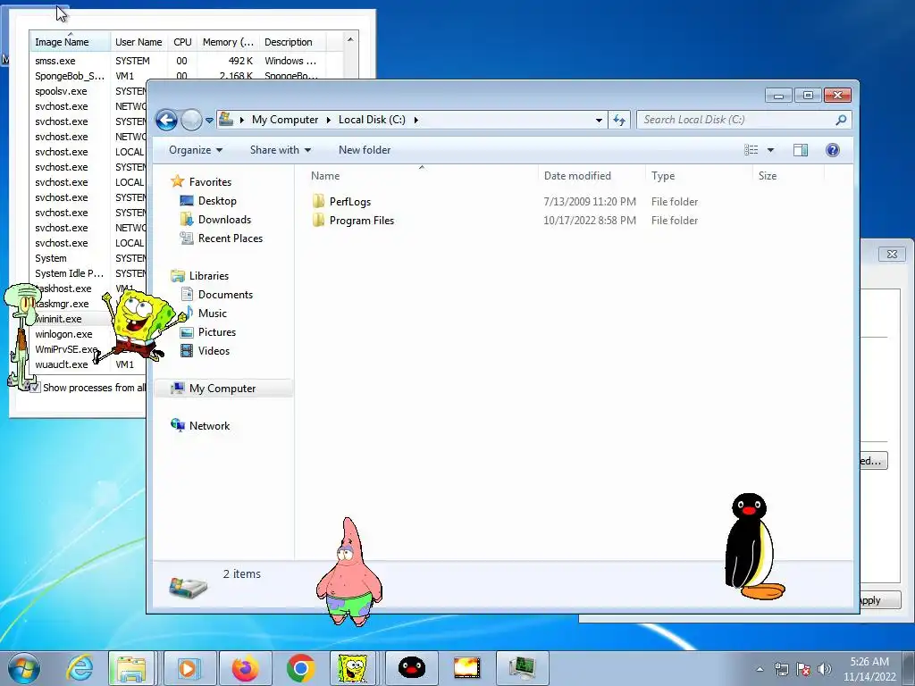Select My Computer in navigation pane
This screenshot has width=915, height=686.
(222, 389)
